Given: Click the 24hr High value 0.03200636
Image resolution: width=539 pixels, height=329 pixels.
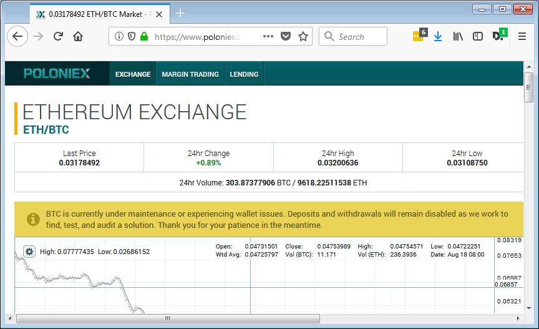Looking at the screenshot, I should [338, 163].
